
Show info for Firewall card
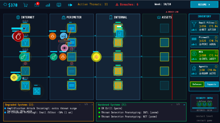point(216,37)
